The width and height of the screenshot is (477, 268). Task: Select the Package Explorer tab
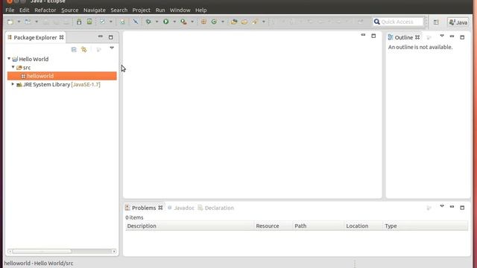tap(35, 37)
